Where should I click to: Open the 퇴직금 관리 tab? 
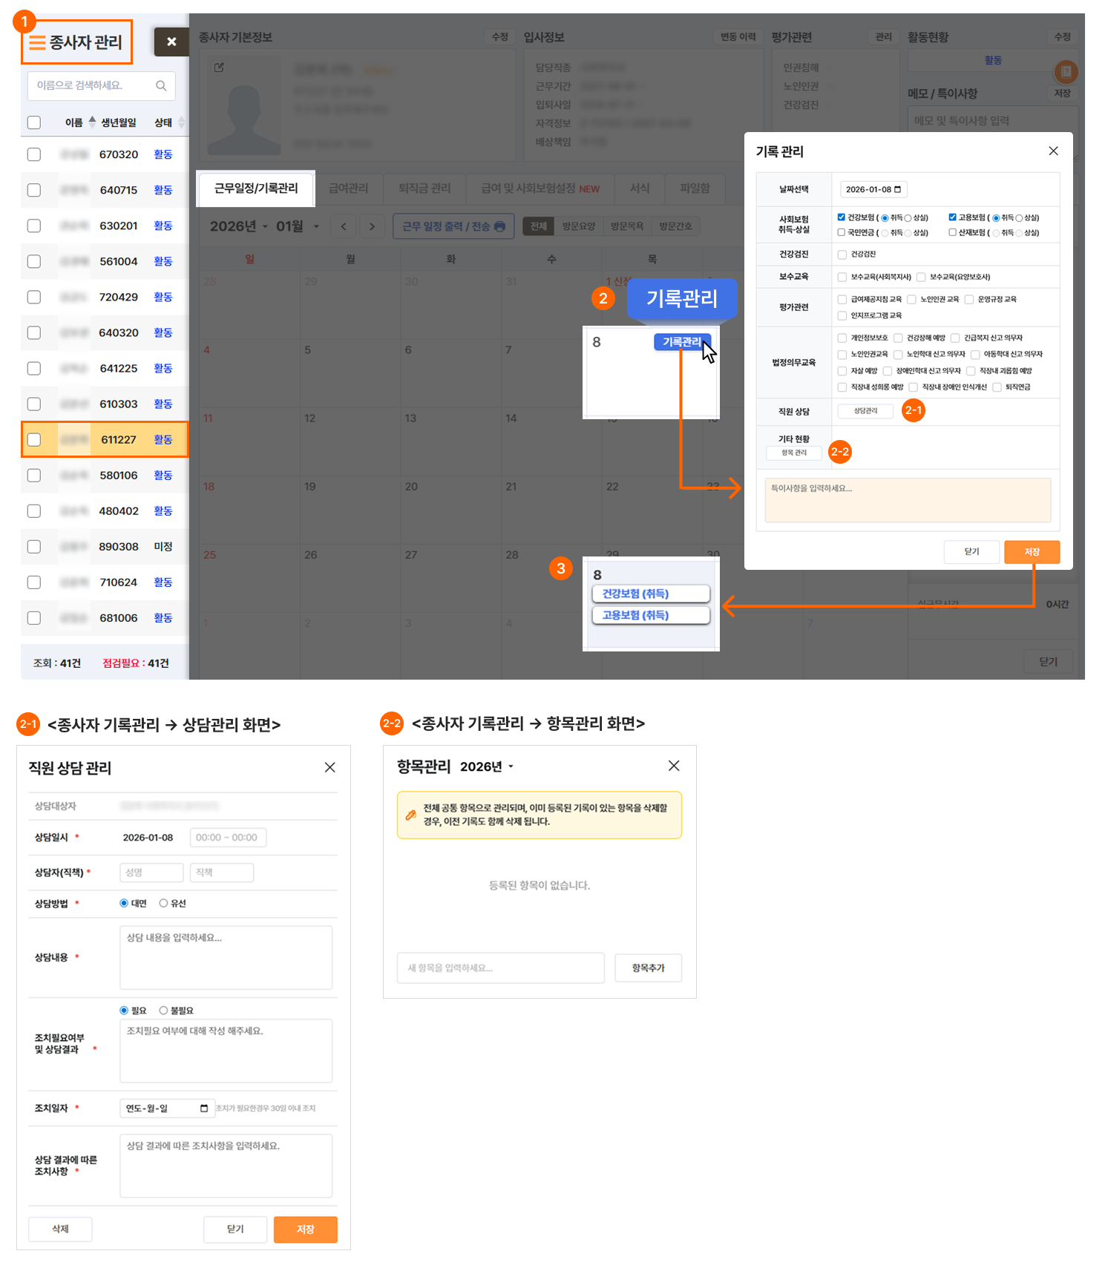click(x=424, y=188)
